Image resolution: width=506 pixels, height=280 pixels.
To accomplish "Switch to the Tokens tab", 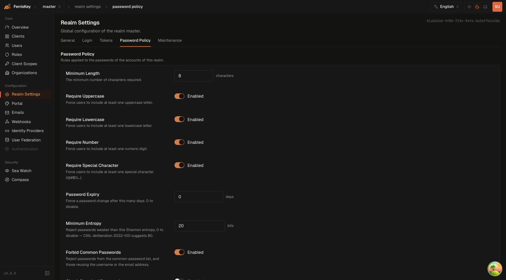I will (x=106, y=40).
